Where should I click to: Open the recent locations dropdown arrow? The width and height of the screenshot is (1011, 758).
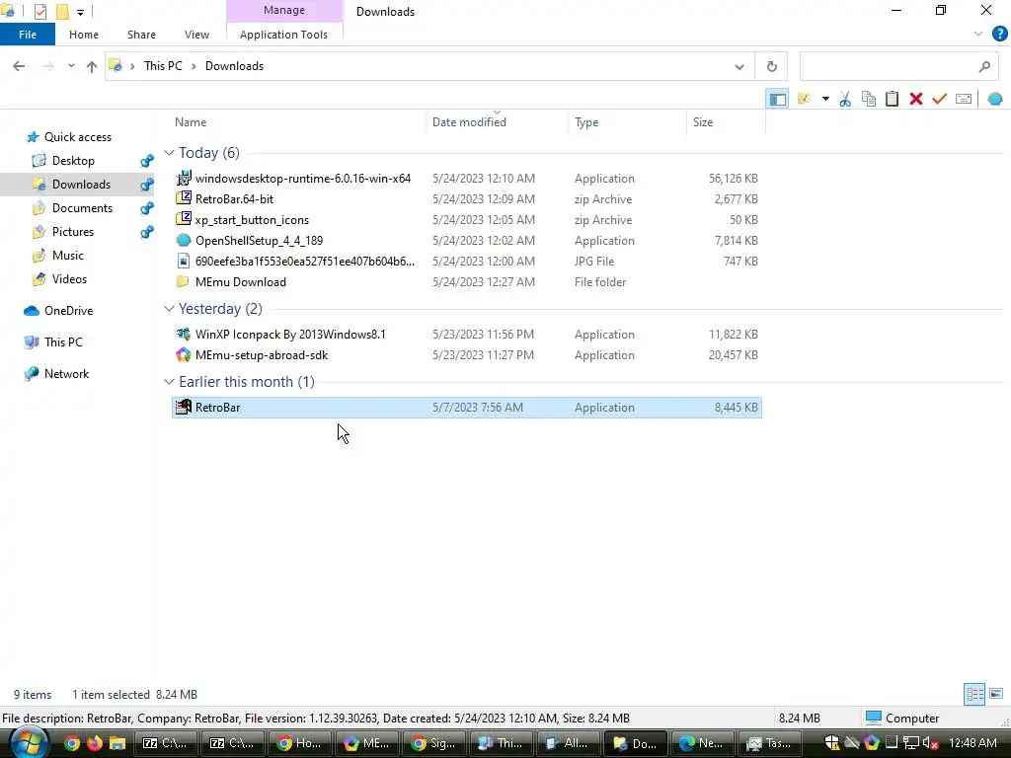click(x=71, y=66)
